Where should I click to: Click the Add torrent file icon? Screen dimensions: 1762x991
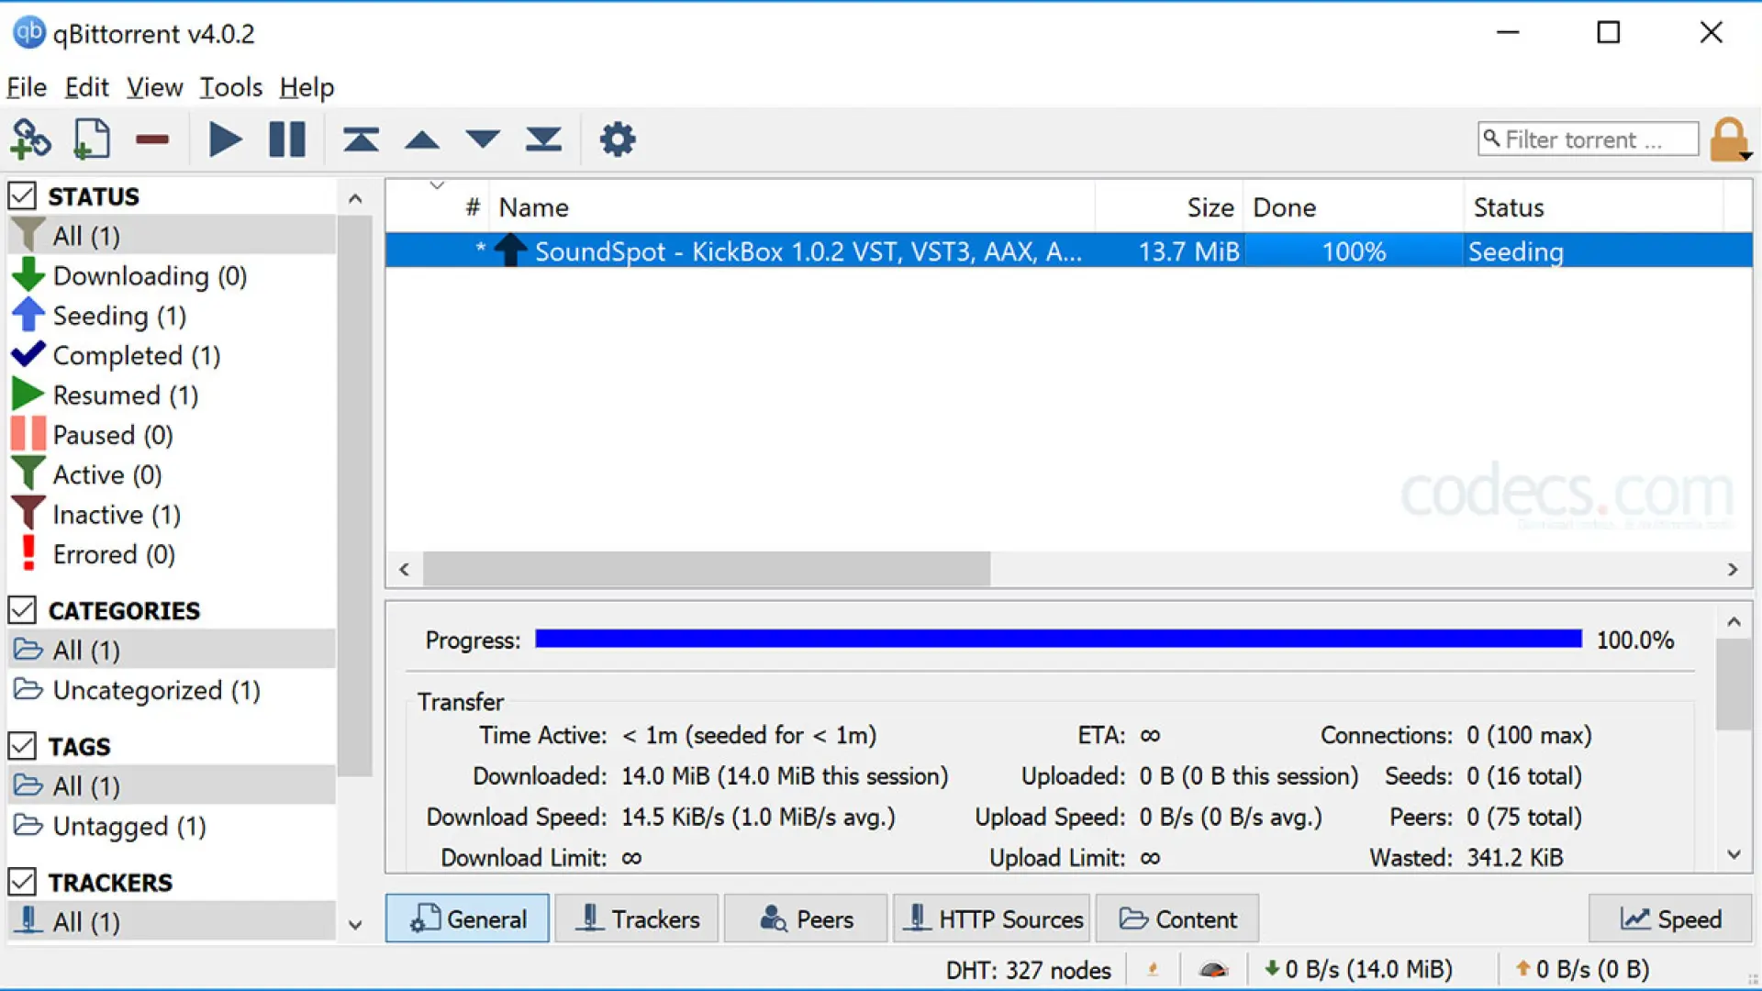[x=91, y=139]
